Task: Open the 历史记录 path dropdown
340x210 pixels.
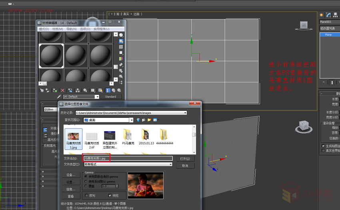Action: pyautogui.click(x=185, y=113)
